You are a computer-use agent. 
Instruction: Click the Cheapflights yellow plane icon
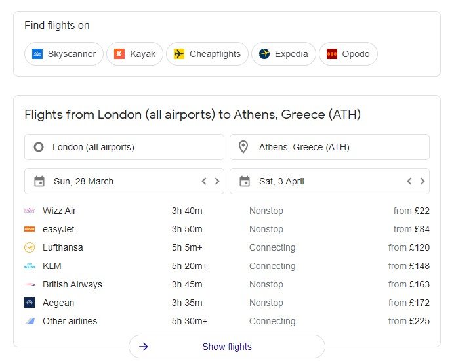pos(179,54)
